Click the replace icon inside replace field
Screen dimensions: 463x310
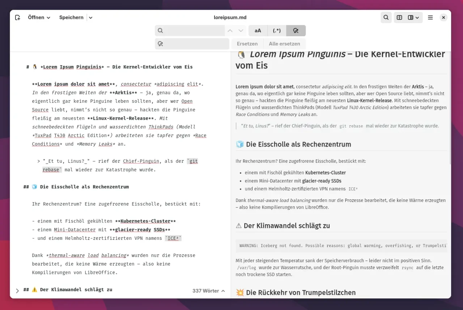pos(161,44)
